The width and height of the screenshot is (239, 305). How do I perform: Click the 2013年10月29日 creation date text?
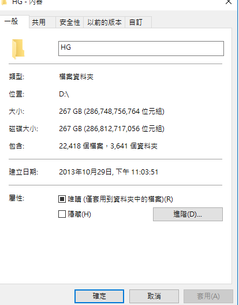tap(85, 172)
